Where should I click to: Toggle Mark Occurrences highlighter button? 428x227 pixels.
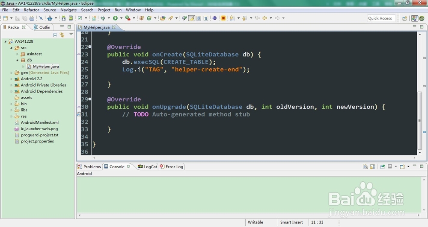(x=192, y=18)
